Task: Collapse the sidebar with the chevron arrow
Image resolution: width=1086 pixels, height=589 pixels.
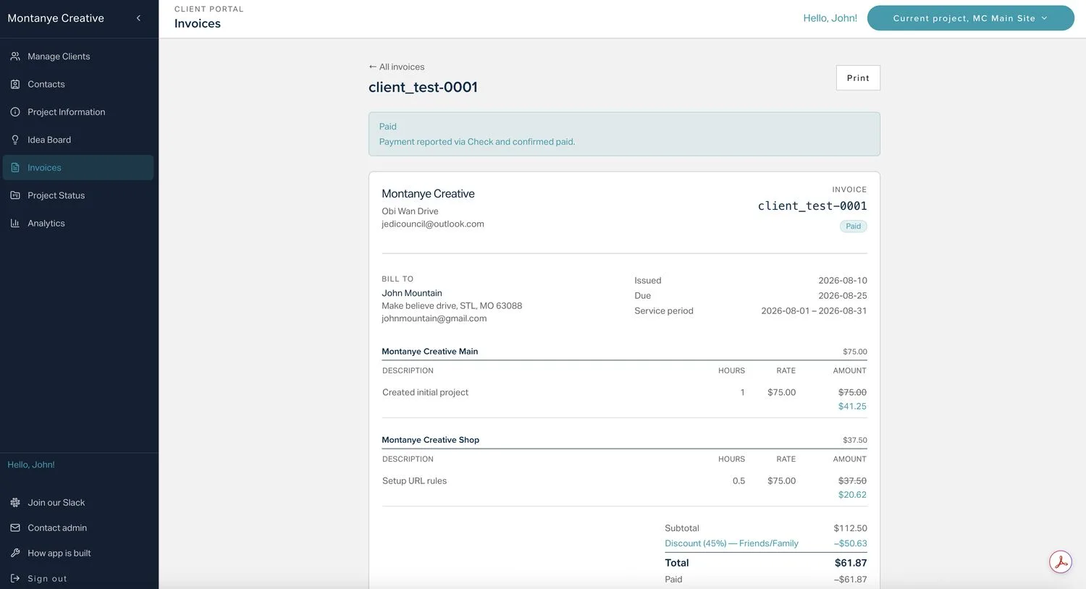Action: click(x=138, y=18)
